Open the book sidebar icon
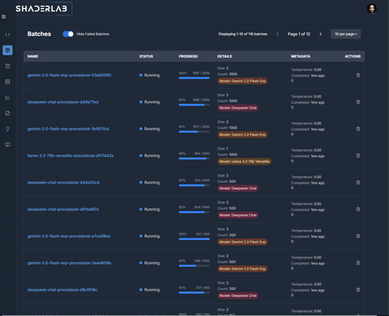389x316 pixels. point(8,145)
